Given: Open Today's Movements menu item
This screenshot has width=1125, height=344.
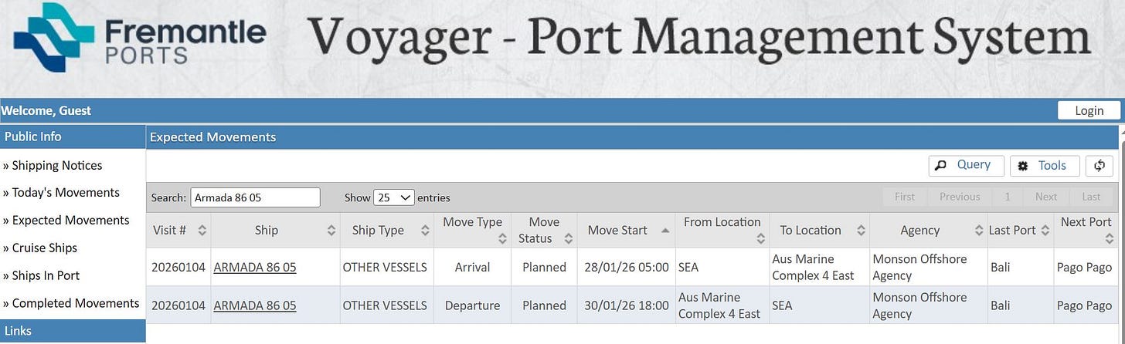Looking at the screenshot, I should pos(61,193).
